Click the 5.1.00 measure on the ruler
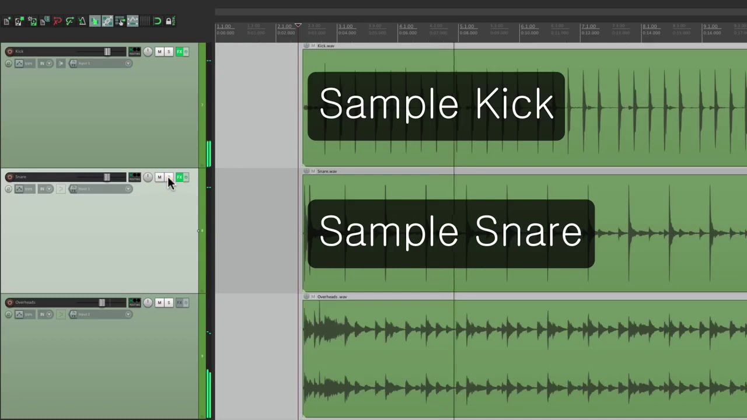The image size is (747, 420). point(467,26)
